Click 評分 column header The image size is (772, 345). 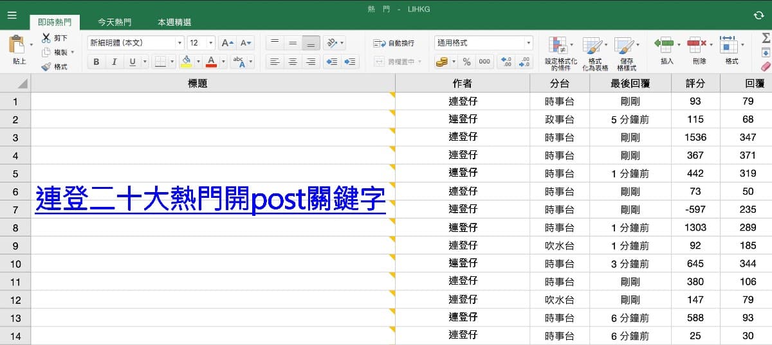point(695,83)
